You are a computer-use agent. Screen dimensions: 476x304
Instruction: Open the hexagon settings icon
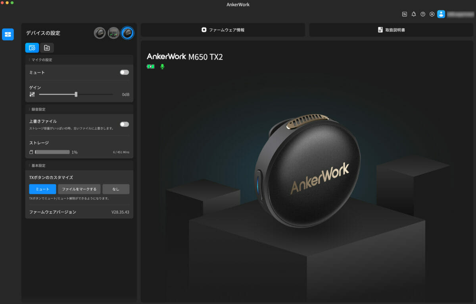[432, 14]
